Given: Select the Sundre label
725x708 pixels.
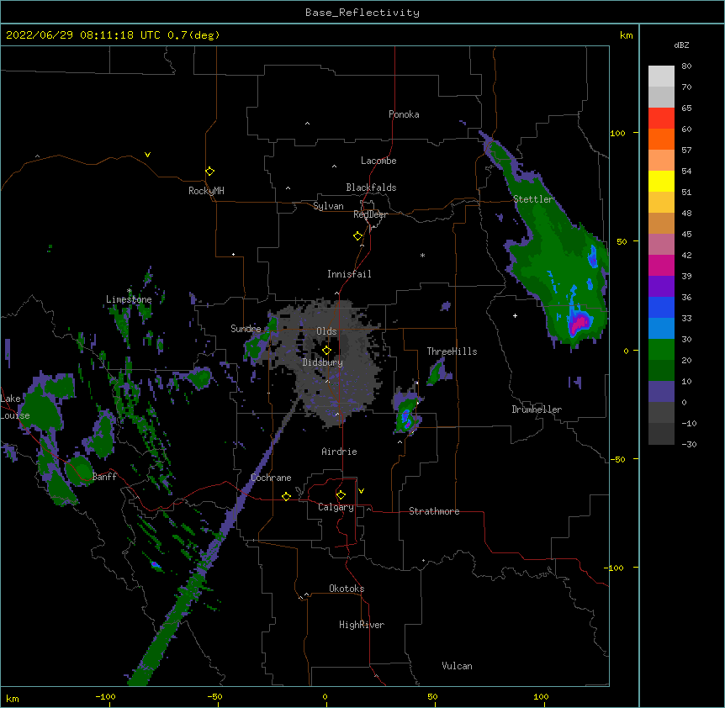Looking at the screenshot, I should (x=246, y=329).
